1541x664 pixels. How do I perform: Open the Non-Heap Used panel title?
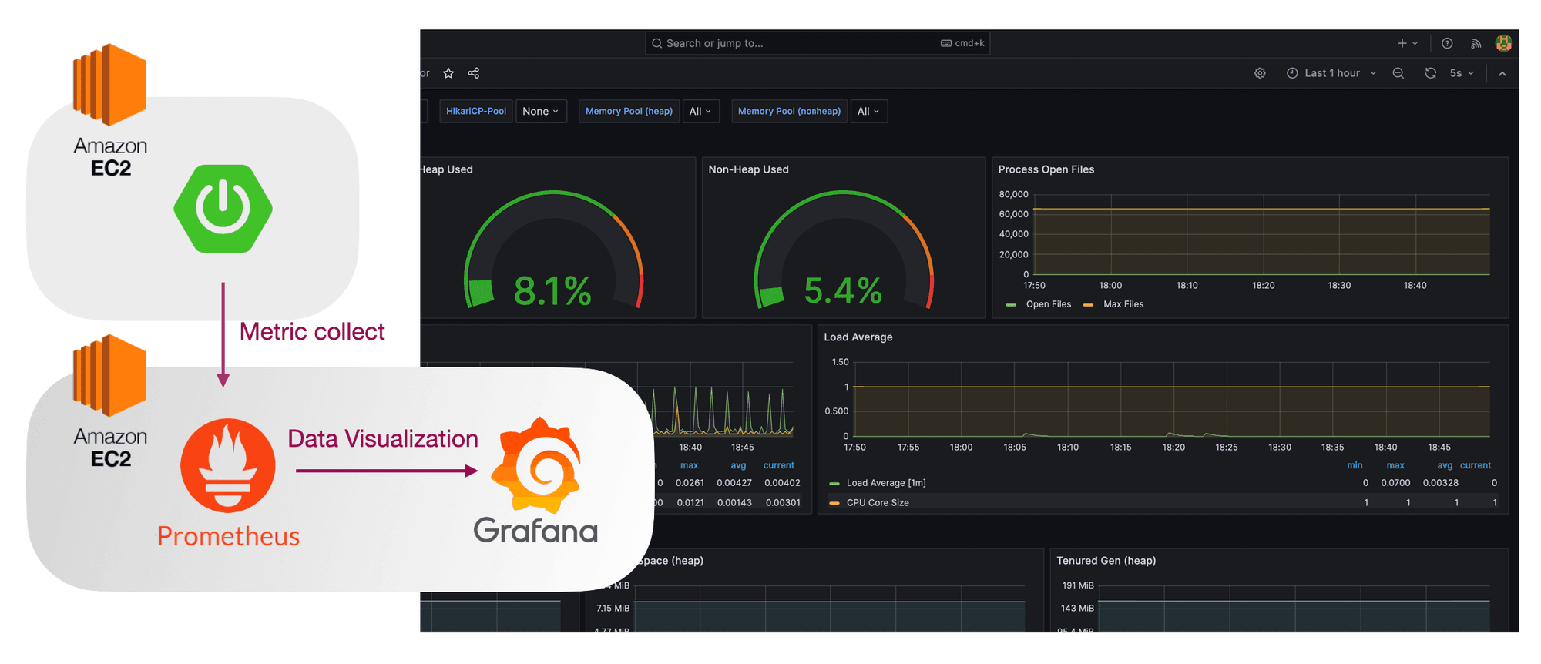(x=748, y=169)
